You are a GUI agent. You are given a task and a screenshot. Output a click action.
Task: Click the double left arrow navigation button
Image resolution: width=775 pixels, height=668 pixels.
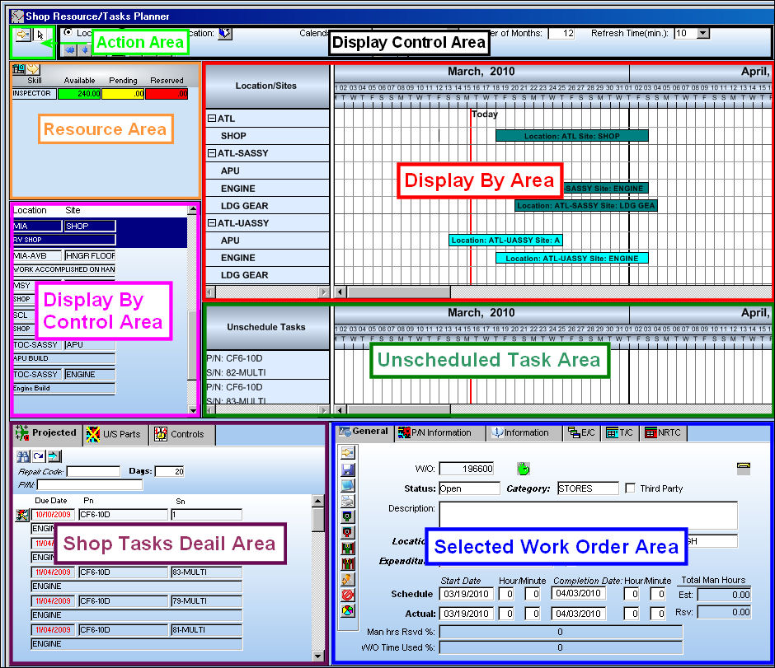tap(70, 49)
